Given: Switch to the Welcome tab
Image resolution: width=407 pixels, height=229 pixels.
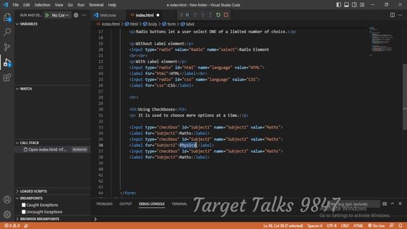Looking at the screenshot, I should tap(108, 15).
